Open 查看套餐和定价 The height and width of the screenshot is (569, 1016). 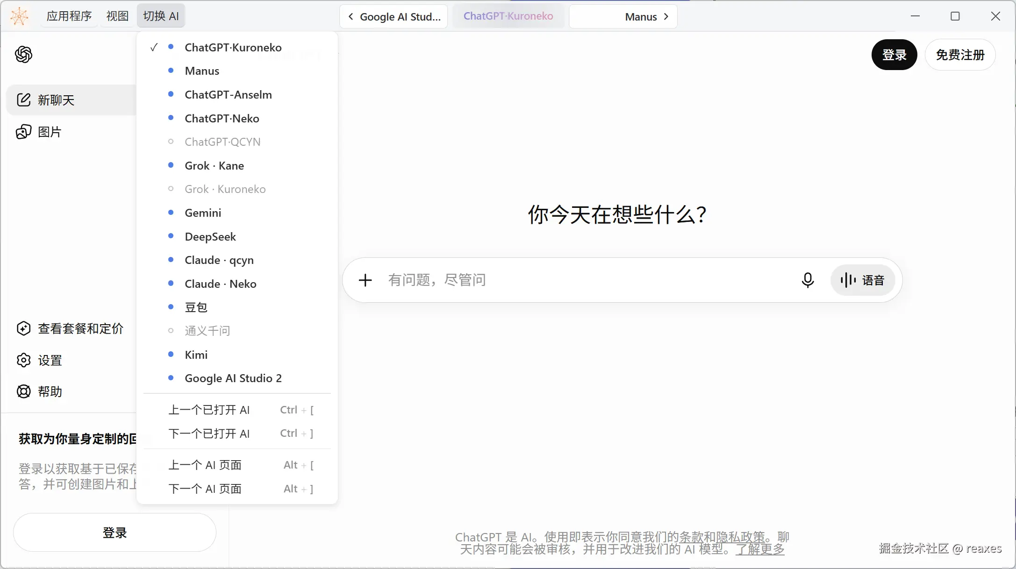coord(71,328)
